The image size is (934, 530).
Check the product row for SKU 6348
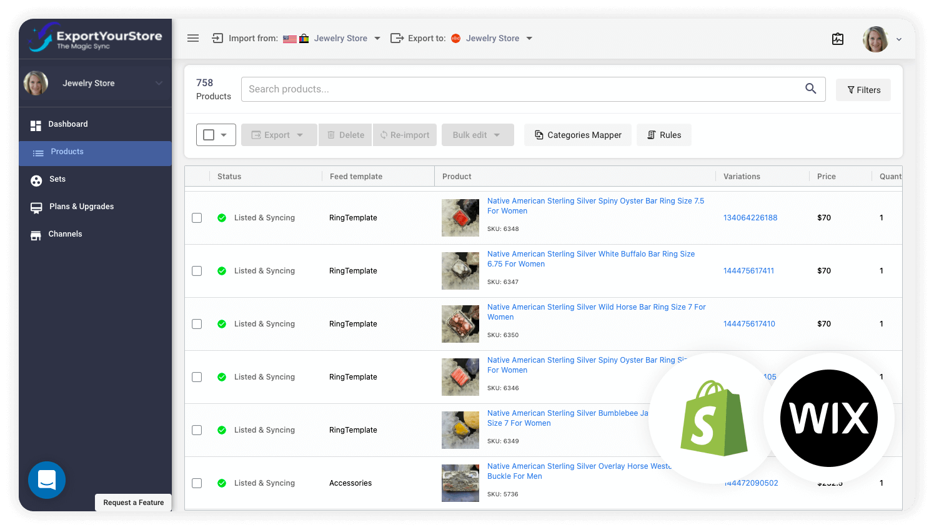[x=197, y=218]
